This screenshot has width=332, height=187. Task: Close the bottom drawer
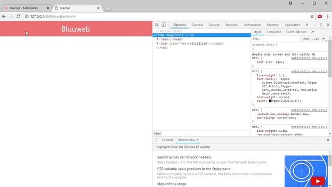pyautogui.click(x=328, y=140)
